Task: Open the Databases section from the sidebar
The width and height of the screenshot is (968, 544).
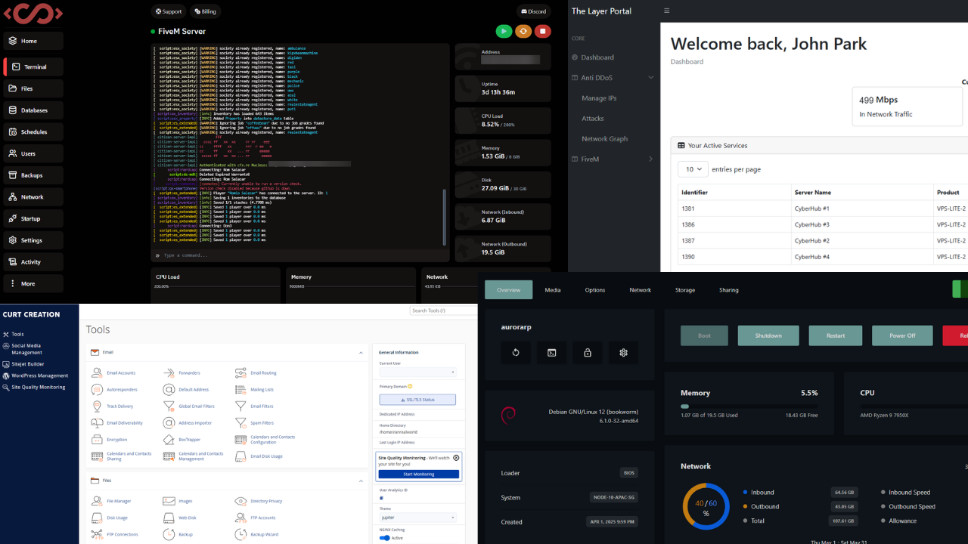Action: [x=33, y=110]
